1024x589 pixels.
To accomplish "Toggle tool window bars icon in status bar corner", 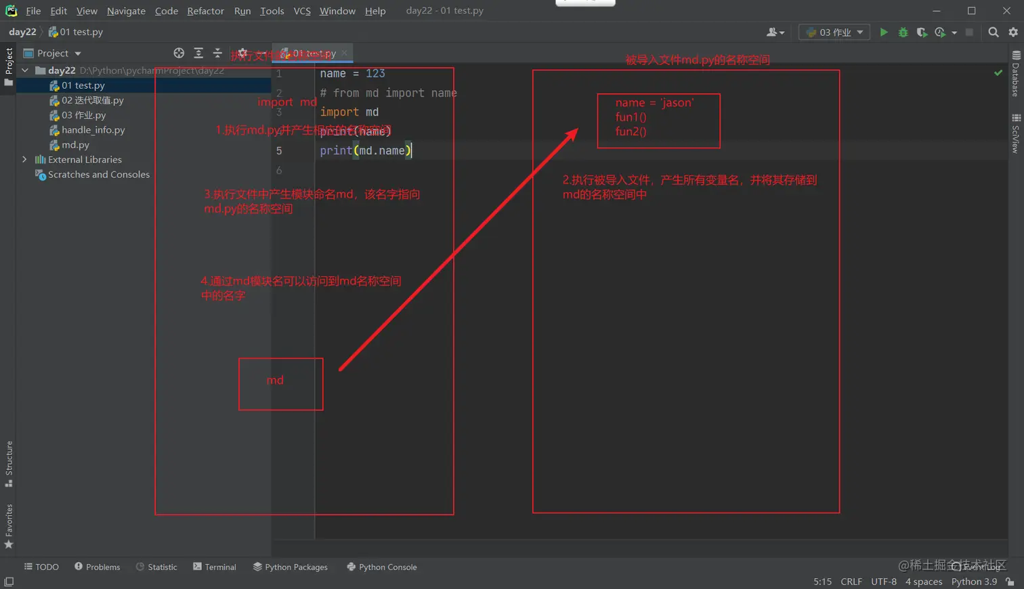I will pyautogui.click(x=9, y=582).
